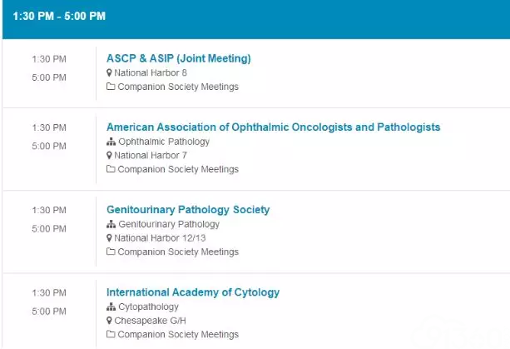Open American Association of Ophthalmic Oncologists and Pathologists

pyautogui.click(x=273, y=127)
